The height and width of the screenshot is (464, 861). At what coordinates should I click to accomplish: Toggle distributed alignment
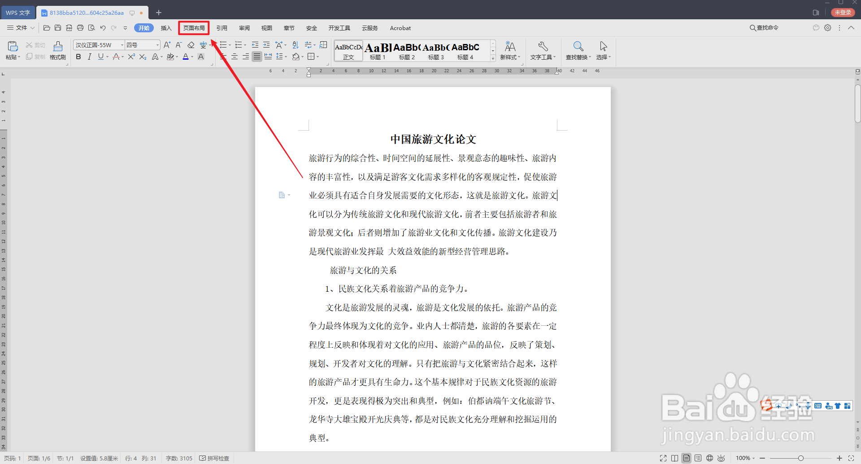pos(268,57)
